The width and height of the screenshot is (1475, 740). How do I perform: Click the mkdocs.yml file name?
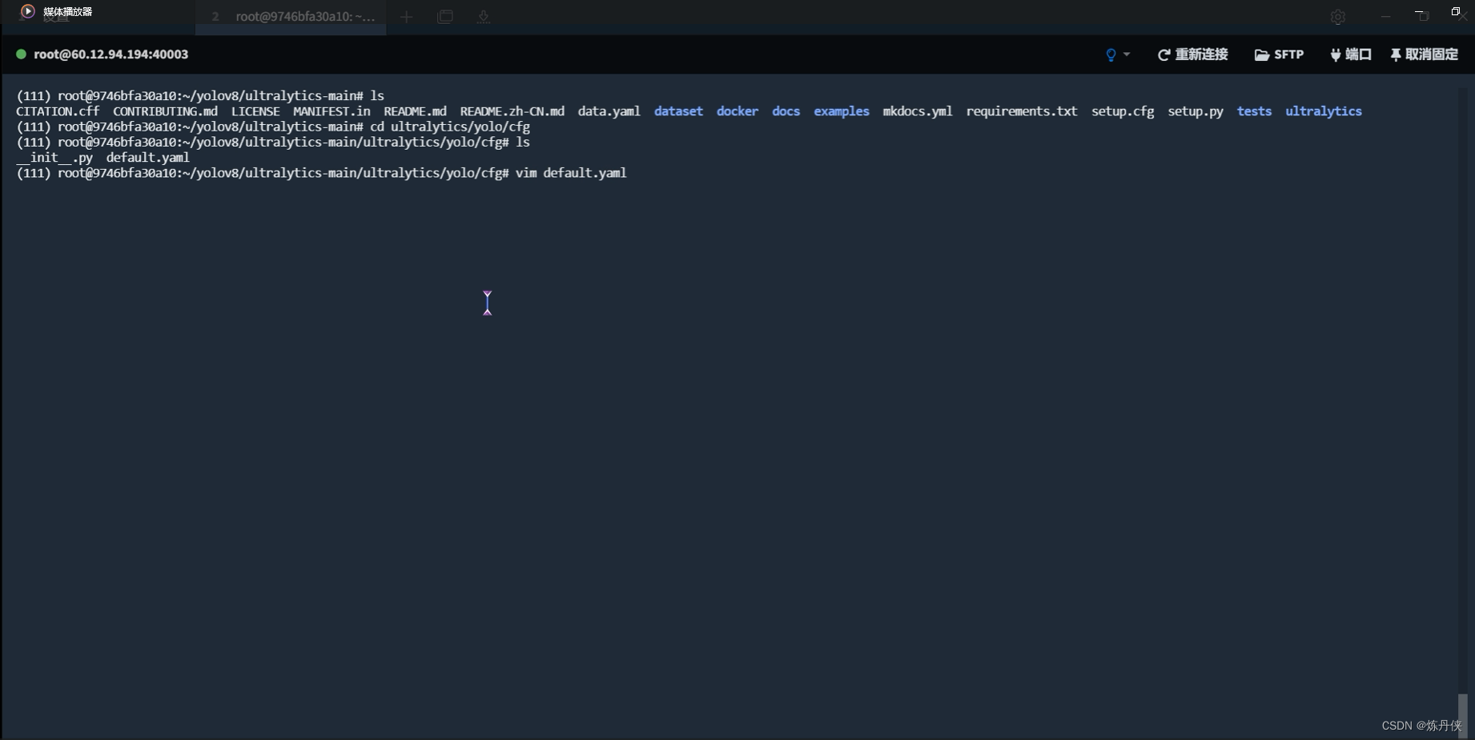918,111
